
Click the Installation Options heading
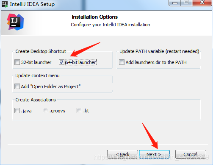coord(95,17)
